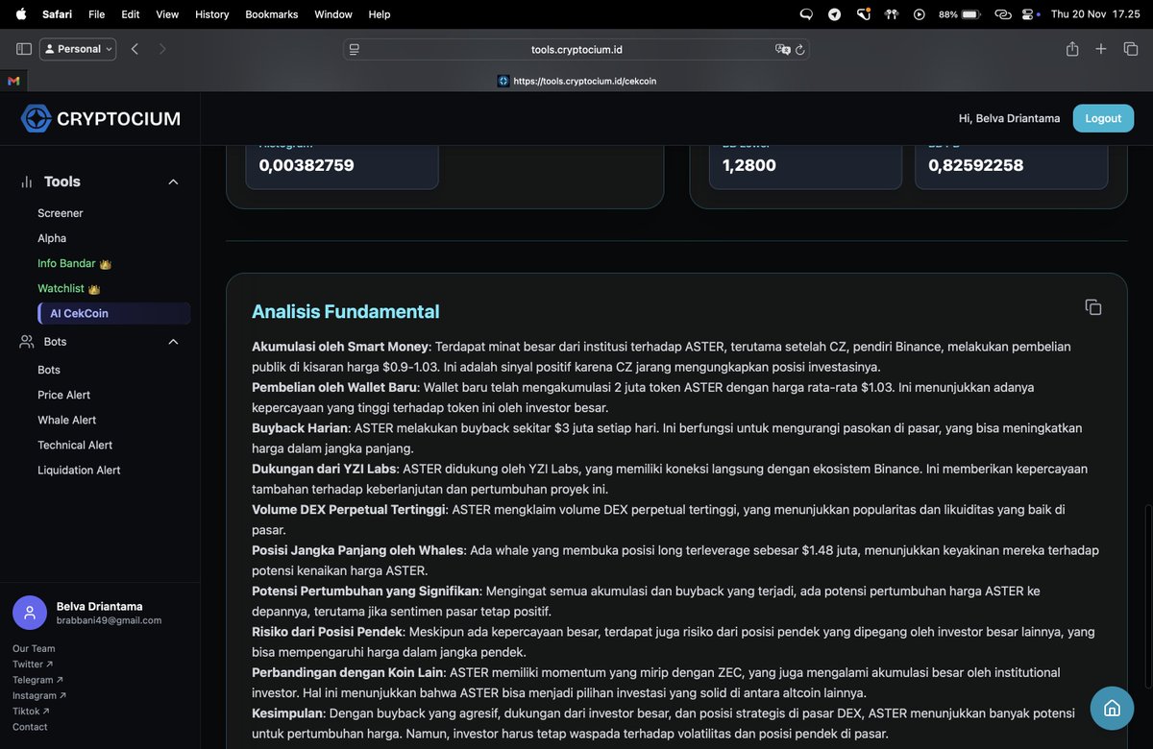The width and height of the screenshot is (1153, 749).
Task: Open Whale Alert
Action: [x=67, y=420]
